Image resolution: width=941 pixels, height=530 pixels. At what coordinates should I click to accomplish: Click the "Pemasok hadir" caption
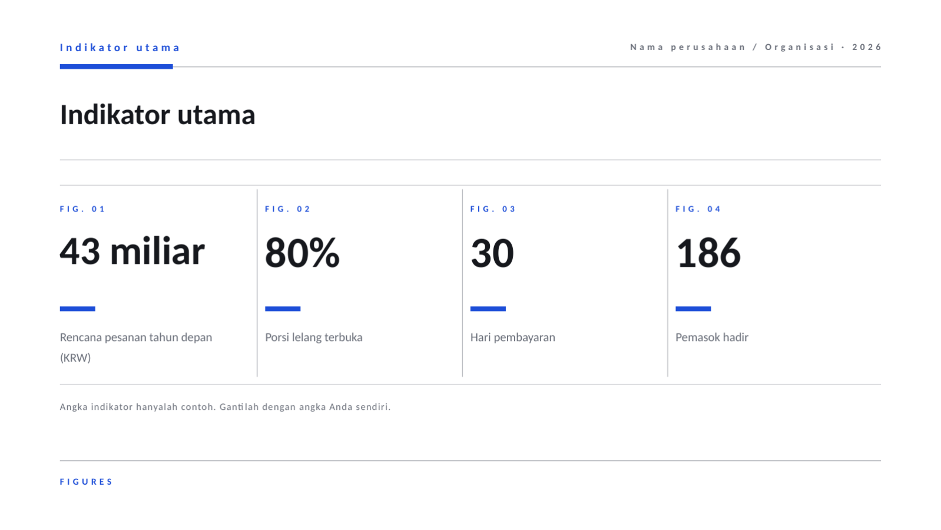pos(712,337)
